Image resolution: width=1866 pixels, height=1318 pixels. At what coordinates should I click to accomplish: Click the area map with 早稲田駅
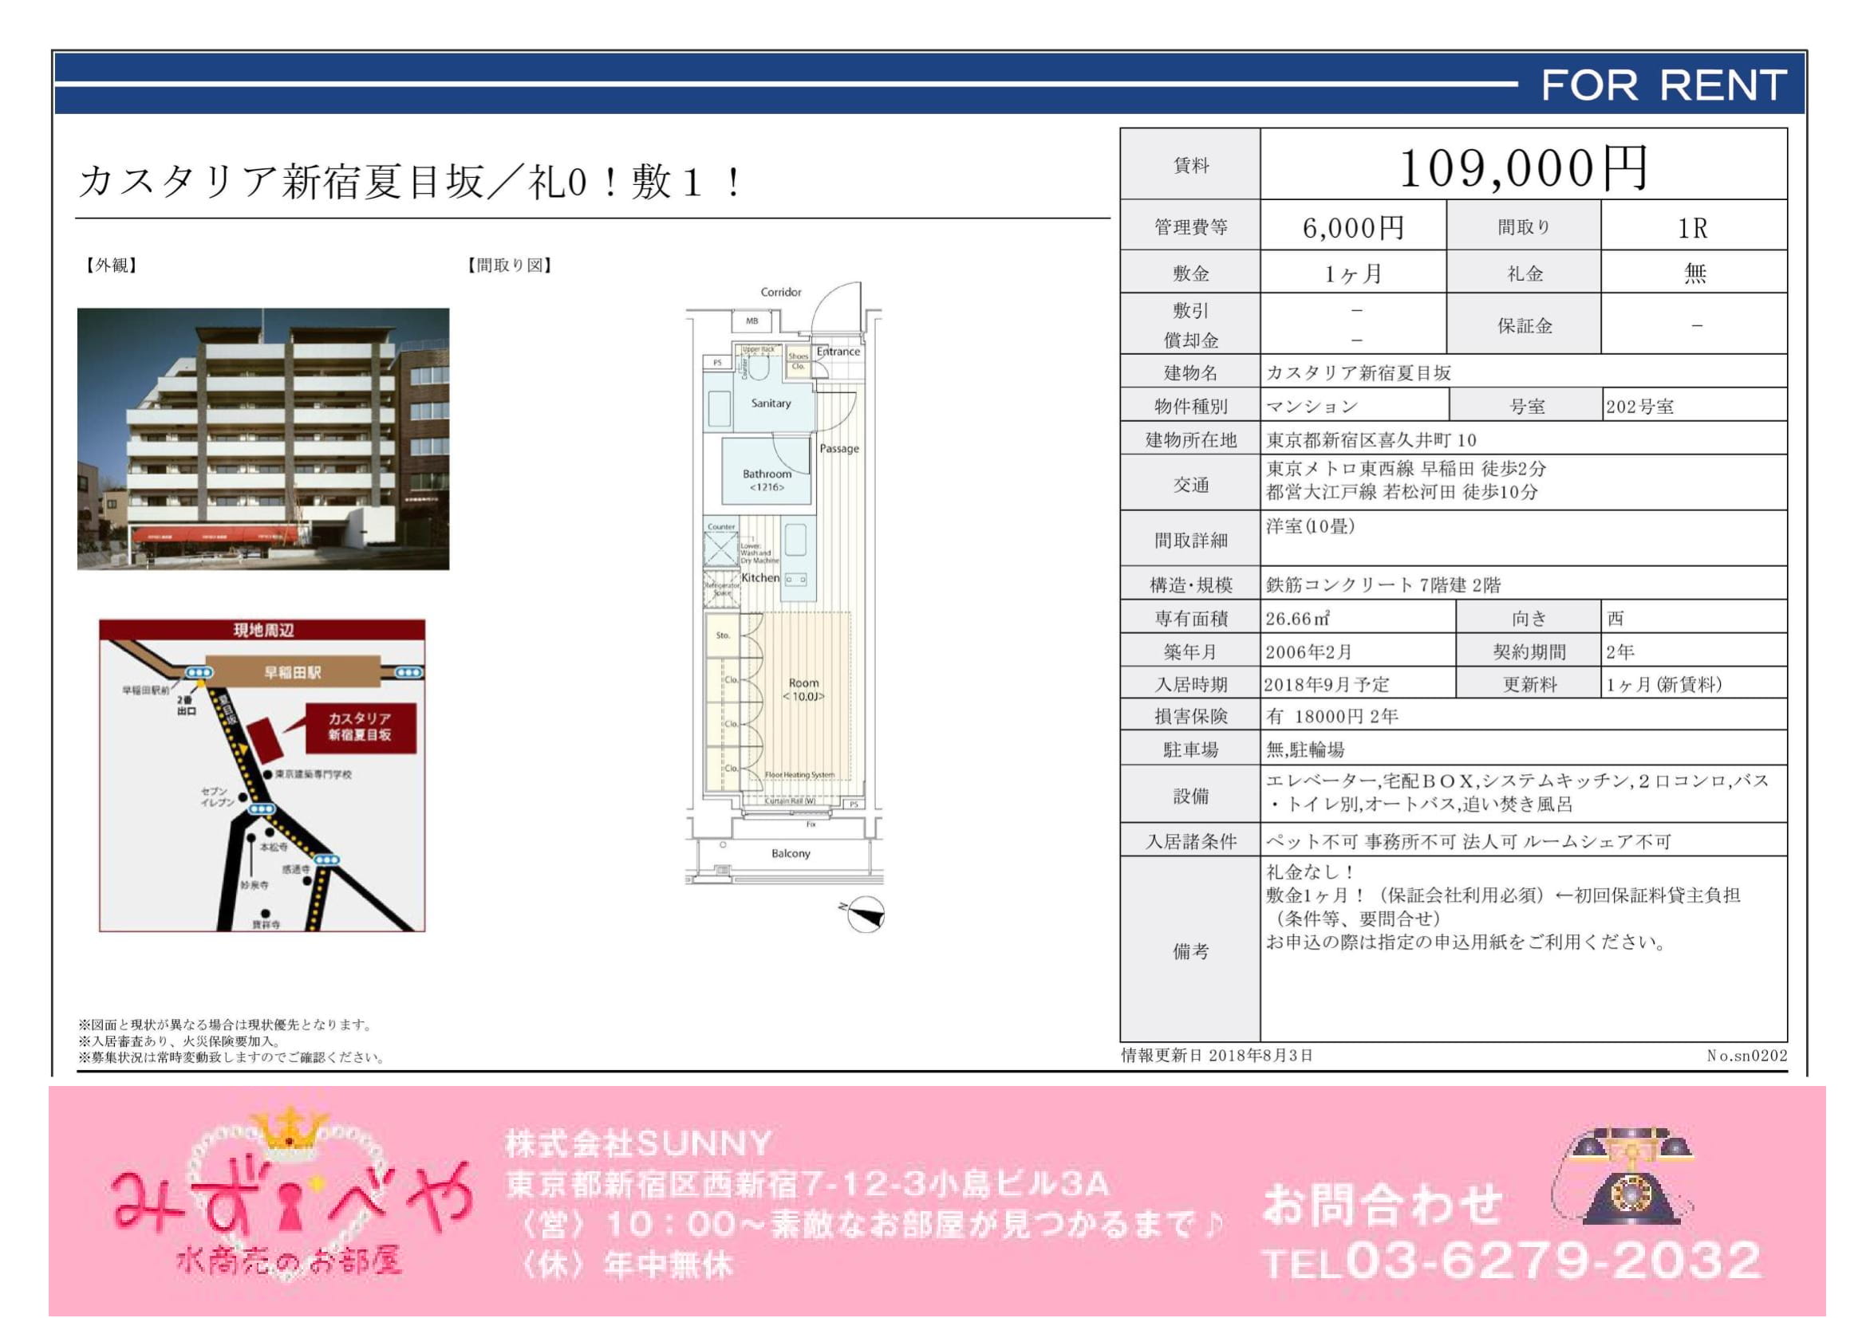pyautogui.click(x=262, y=776)
